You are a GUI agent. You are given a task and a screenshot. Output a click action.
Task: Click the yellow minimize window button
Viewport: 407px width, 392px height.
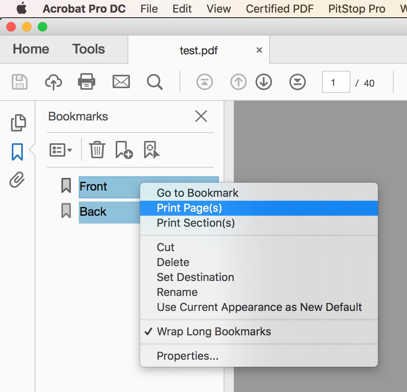tap(27, 27)
